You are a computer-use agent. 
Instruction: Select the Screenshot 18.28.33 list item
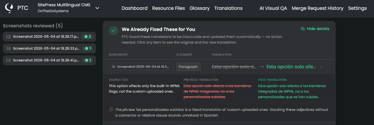49,49
